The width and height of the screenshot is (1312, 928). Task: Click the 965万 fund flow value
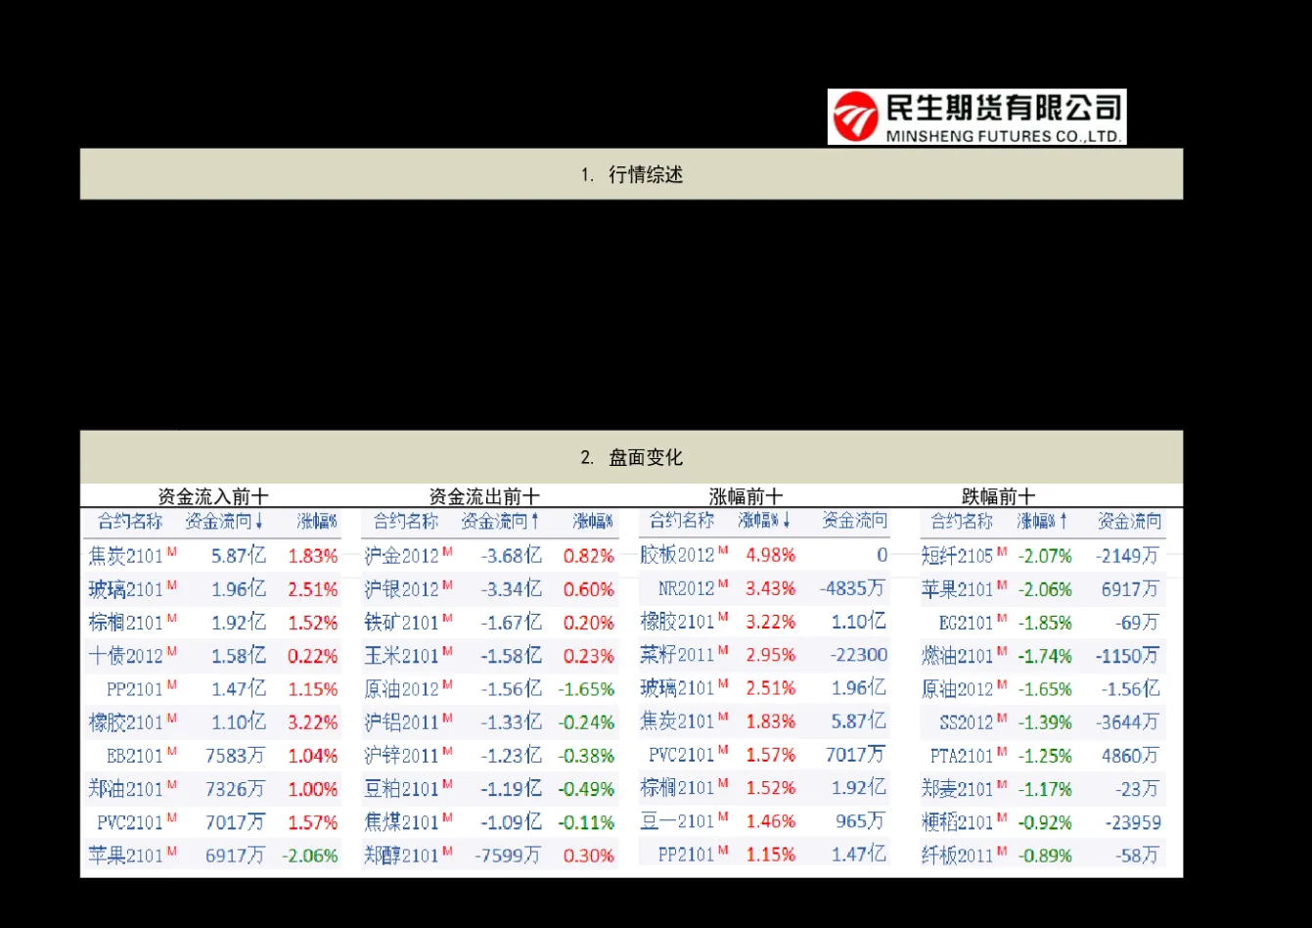tap(861, 821)
